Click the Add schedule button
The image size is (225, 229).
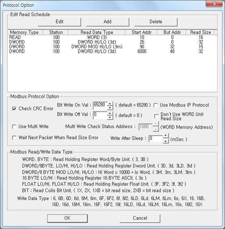(107, 22)
